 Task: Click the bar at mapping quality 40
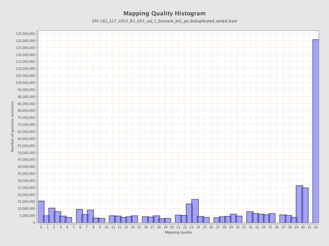(x=305, y=205)
